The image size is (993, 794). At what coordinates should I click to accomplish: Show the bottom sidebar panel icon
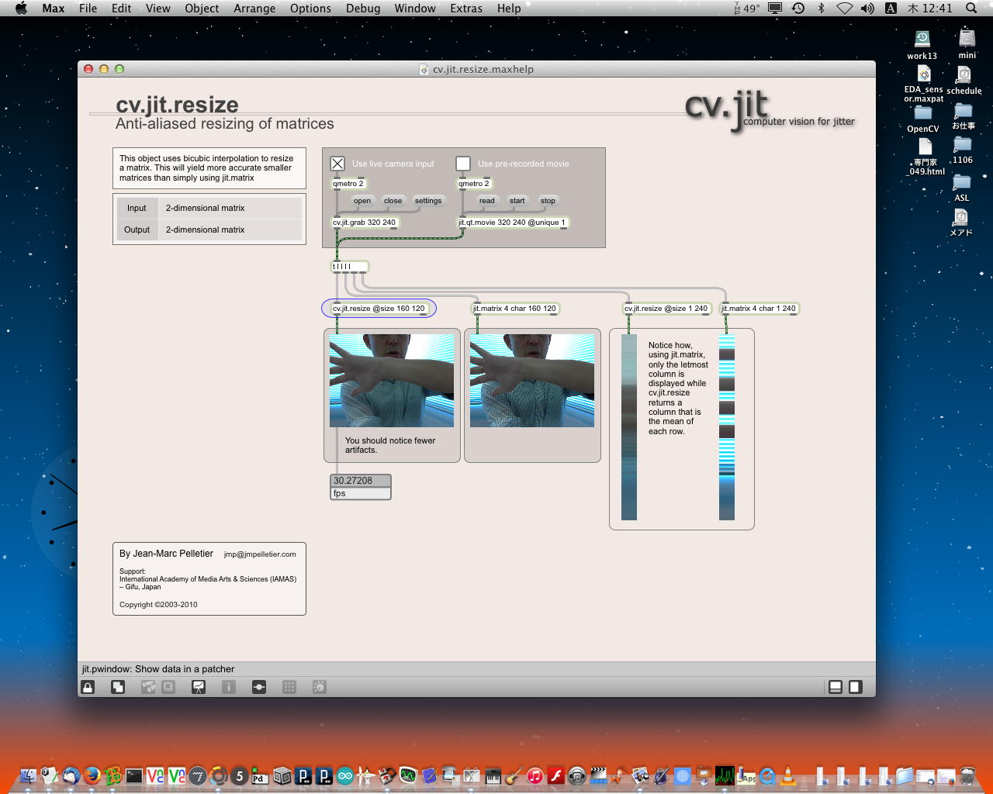coord(836,687)
